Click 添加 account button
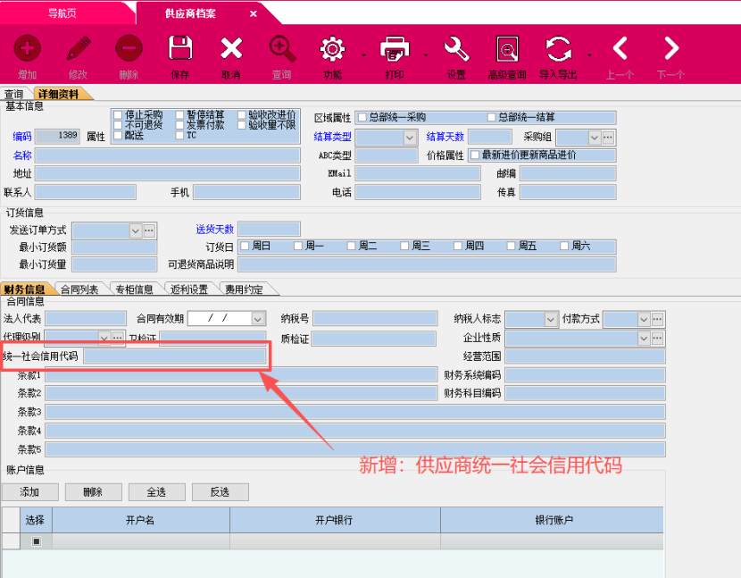The width and height of the screenshot is (741, 578). 29,492
